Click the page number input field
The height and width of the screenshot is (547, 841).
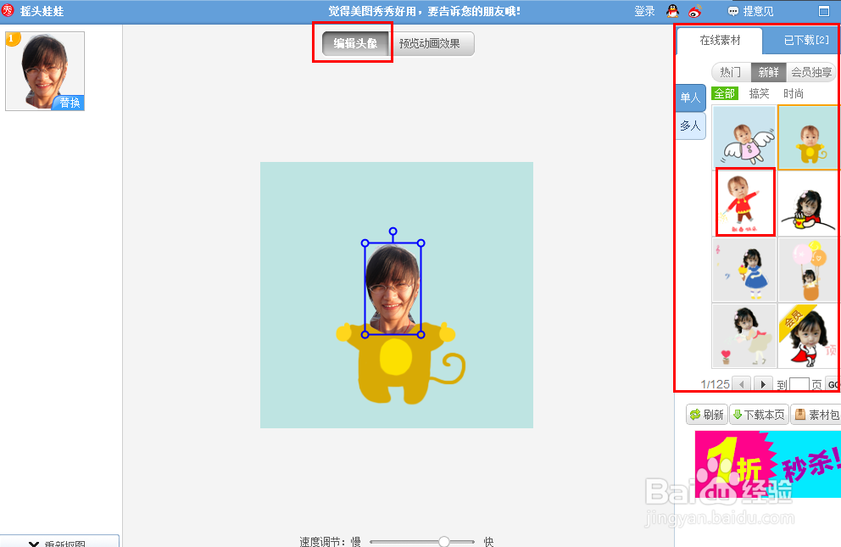pyautogui.click(x=799, y=384)
